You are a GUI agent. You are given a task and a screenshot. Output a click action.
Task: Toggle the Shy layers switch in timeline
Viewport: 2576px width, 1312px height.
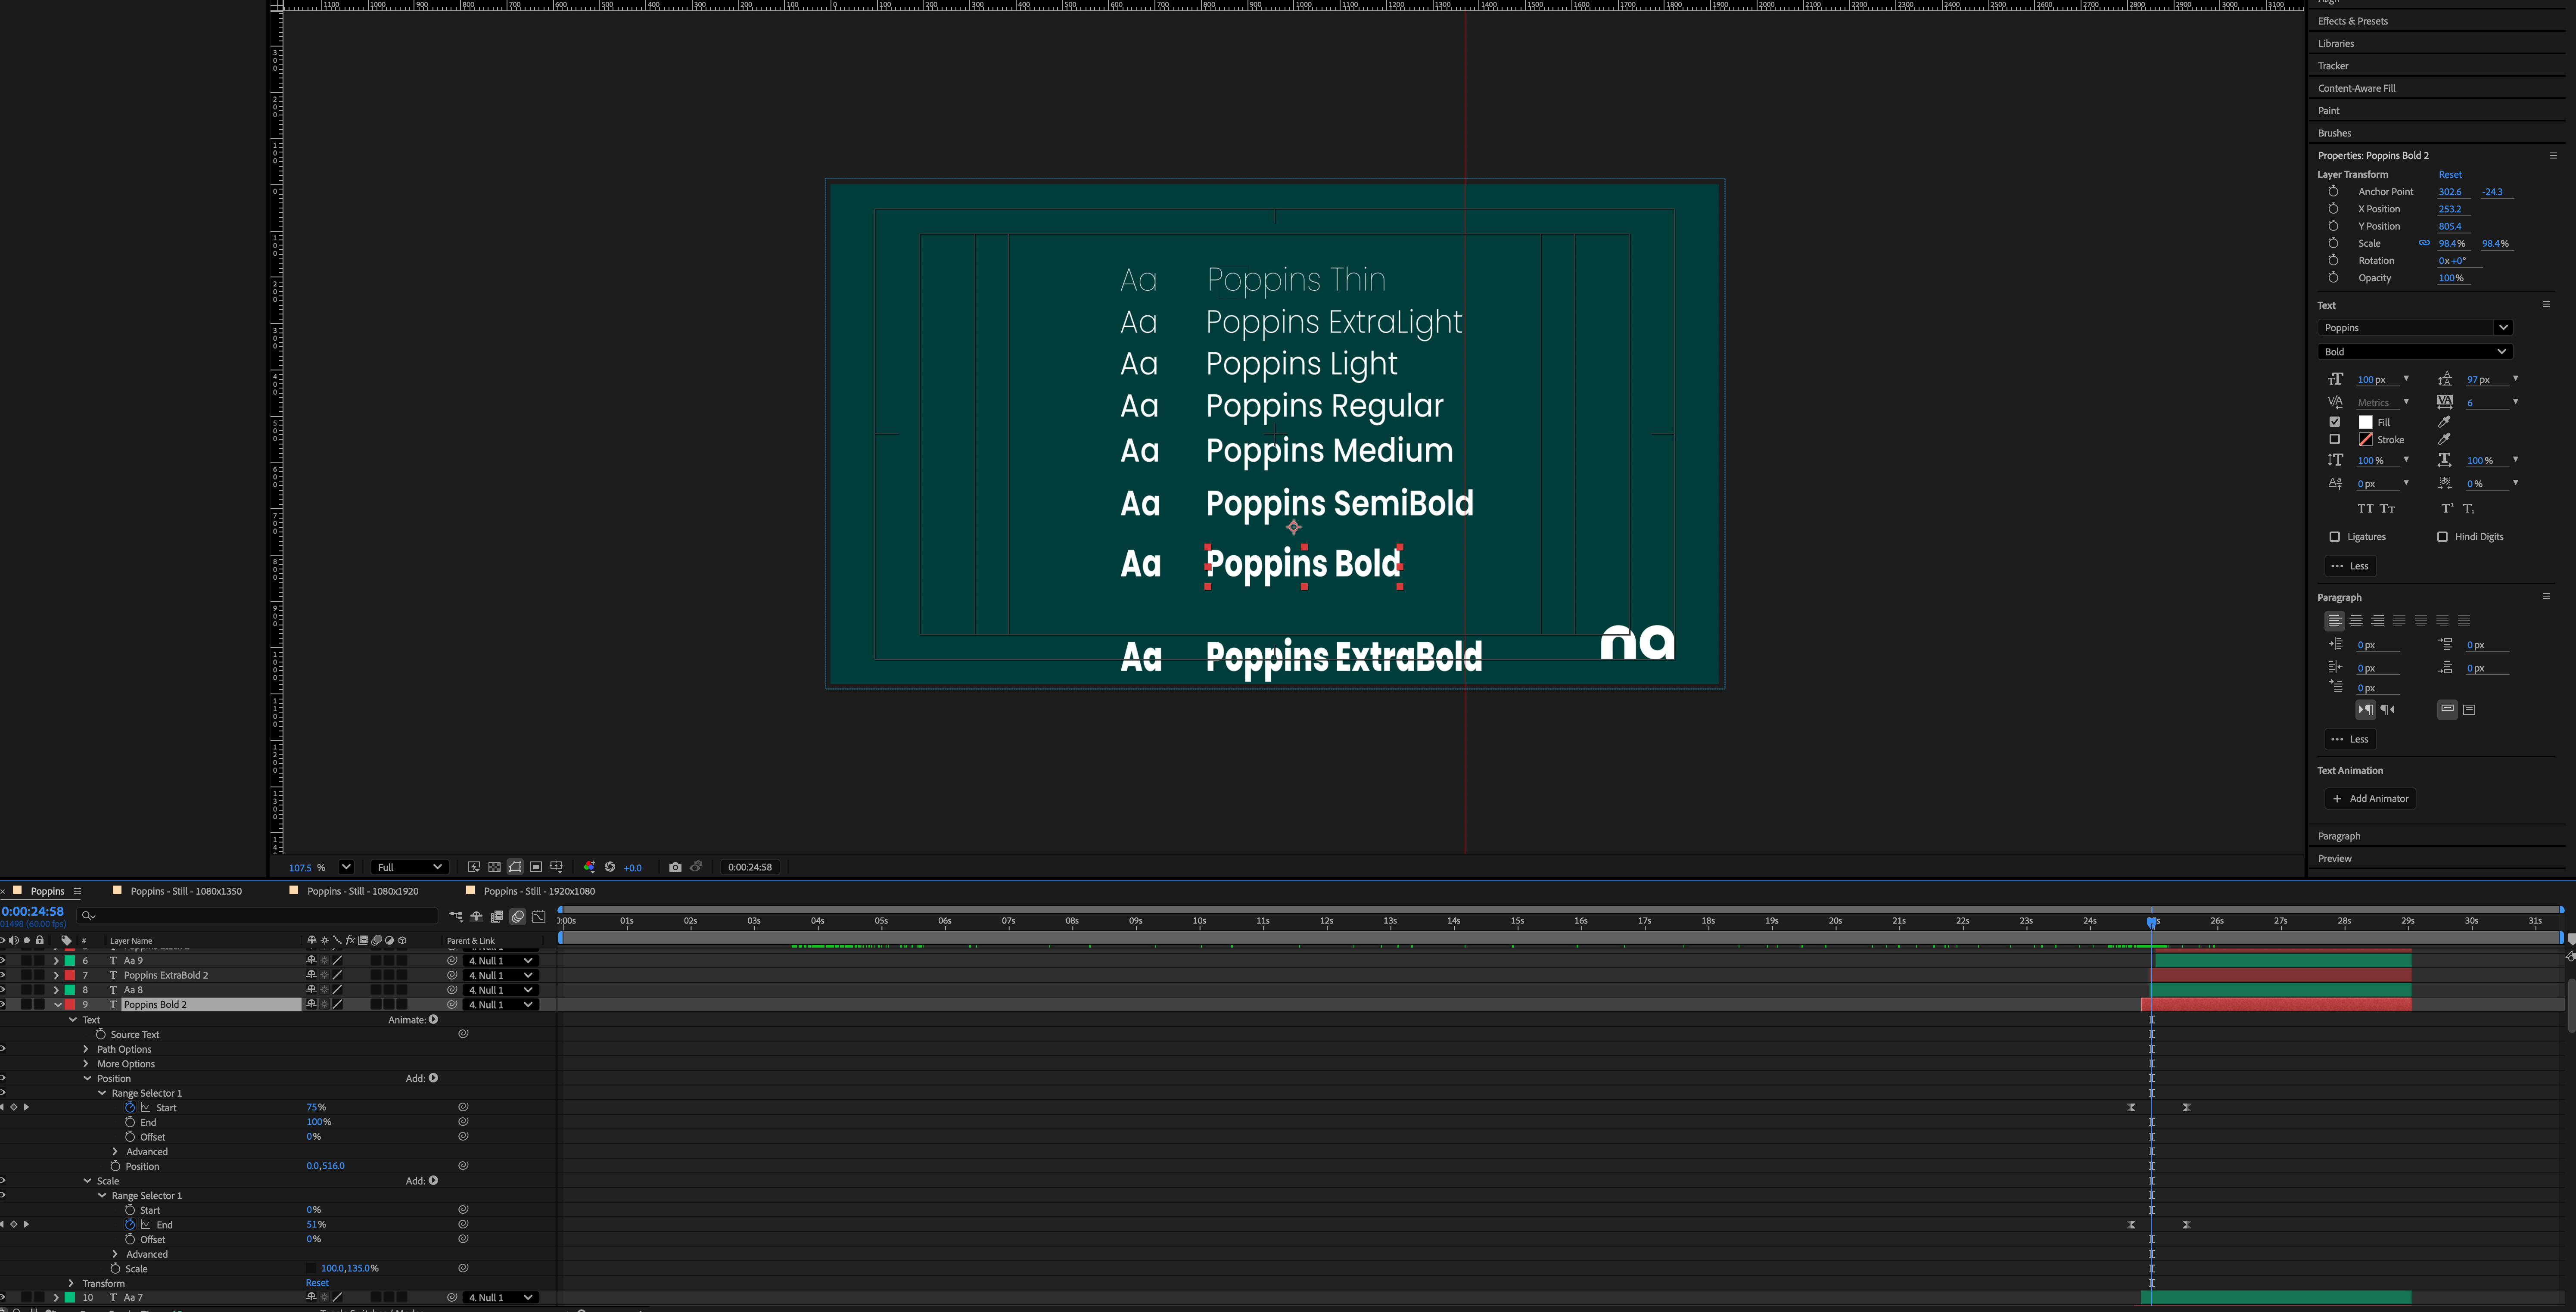(476, 916)
